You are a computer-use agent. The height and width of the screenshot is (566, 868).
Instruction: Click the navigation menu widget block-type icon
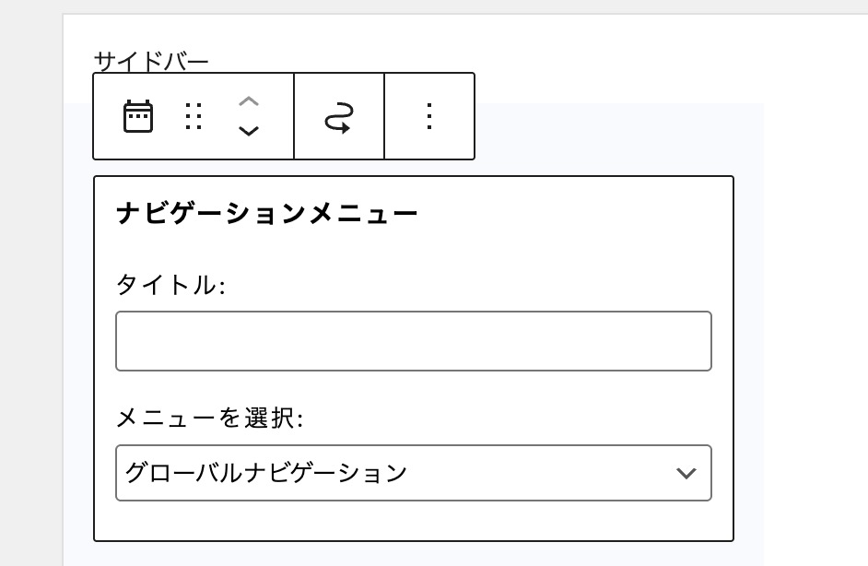pos(138,116)
